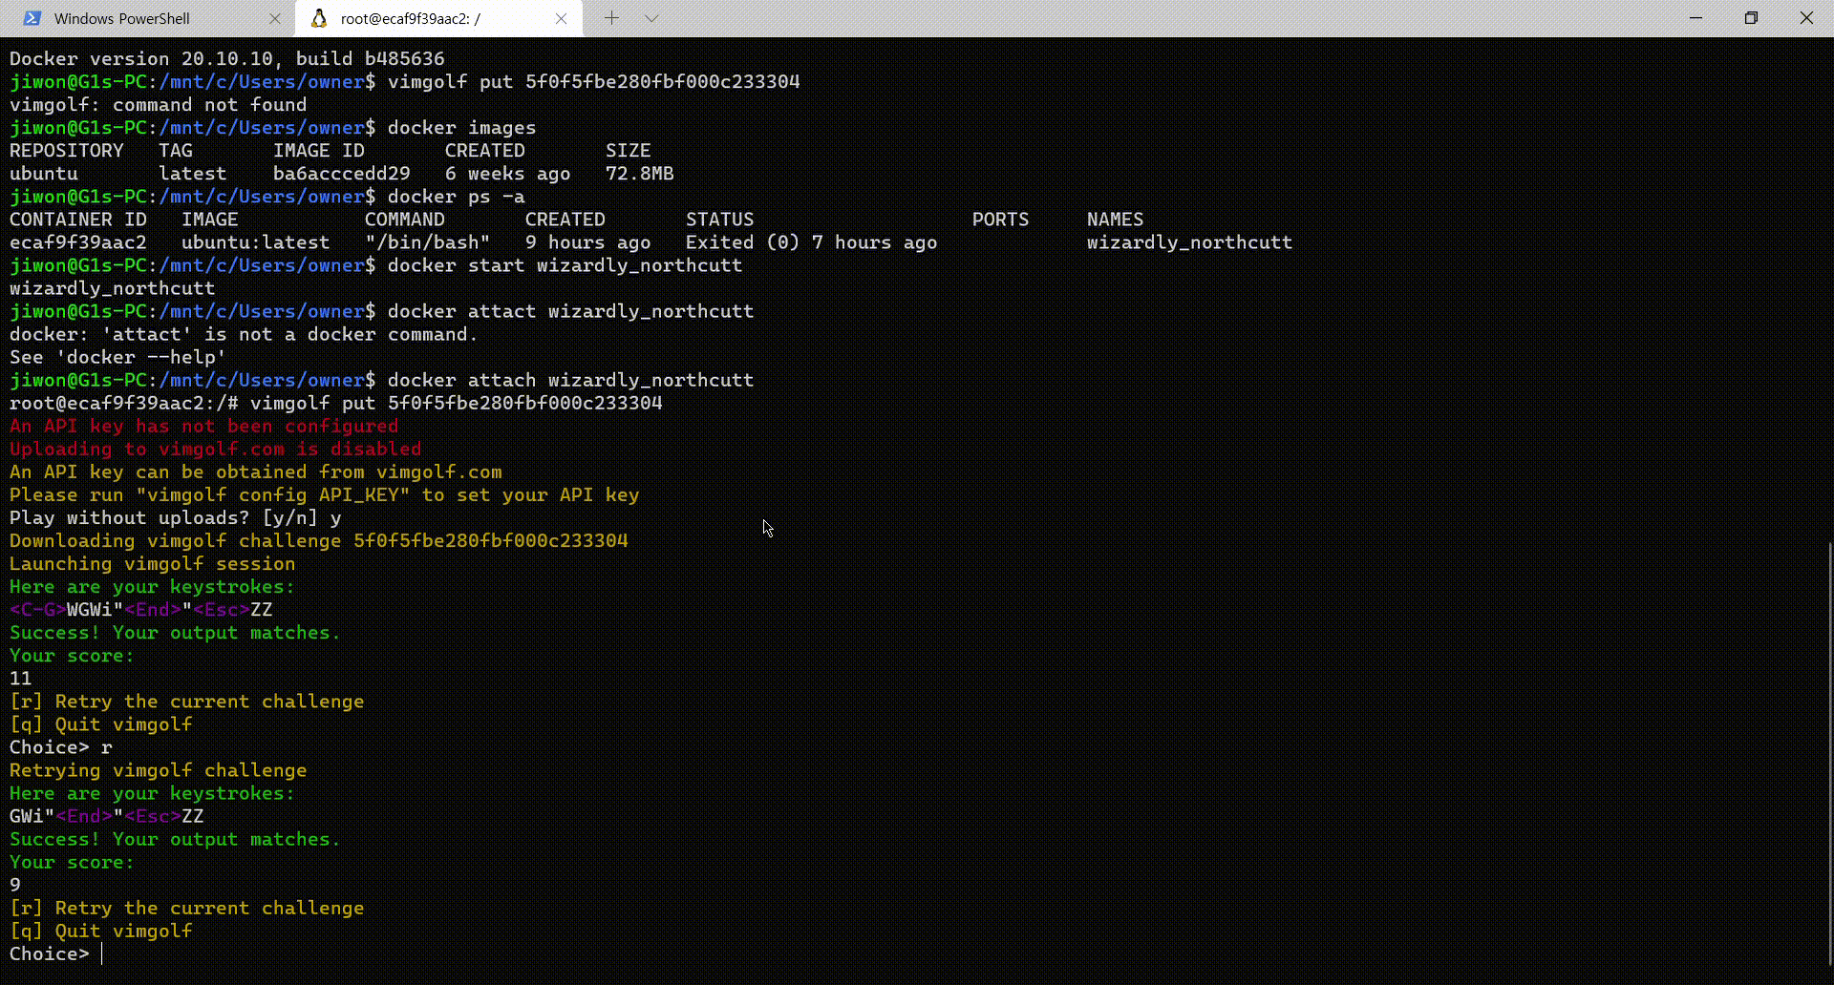Viewport: 1834px width, 985px height.
Task: Restore down the terminal window
Action: pos(1751,18)
